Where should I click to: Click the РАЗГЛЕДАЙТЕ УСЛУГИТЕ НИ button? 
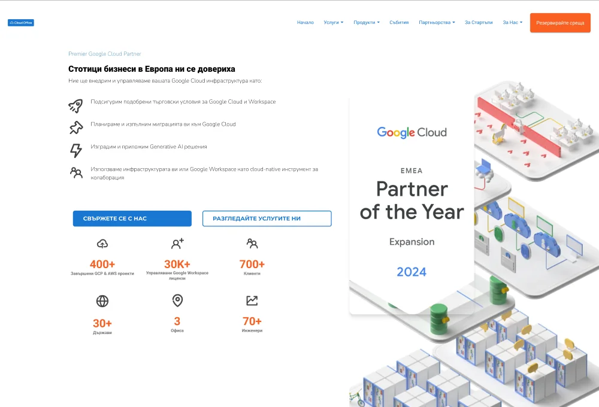pos(267,218)
